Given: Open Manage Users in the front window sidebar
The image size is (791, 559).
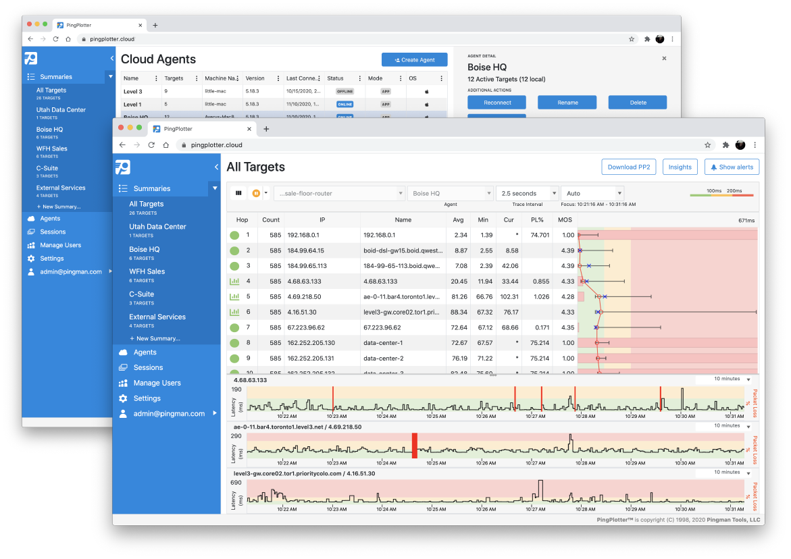Looking at the screenshot, I should coord(157,383).
